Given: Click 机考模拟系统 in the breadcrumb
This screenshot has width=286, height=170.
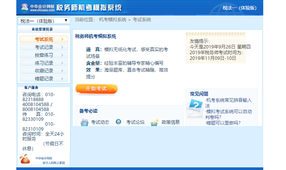Looking at the screenshot, I should pyautogui.click(x=113, y=20).
